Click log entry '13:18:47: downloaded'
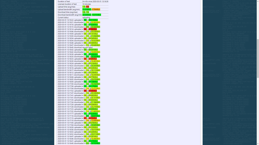The height and width of the screenshot is (145, 259). (79, 45)
